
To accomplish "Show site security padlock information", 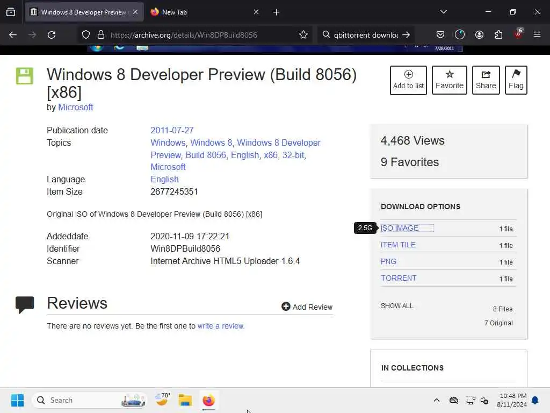I will pos(101,35).
